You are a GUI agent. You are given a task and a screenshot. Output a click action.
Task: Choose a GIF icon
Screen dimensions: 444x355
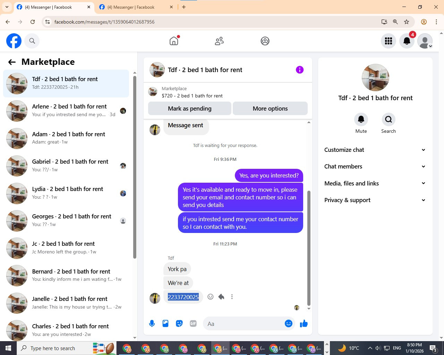[193, 324]
